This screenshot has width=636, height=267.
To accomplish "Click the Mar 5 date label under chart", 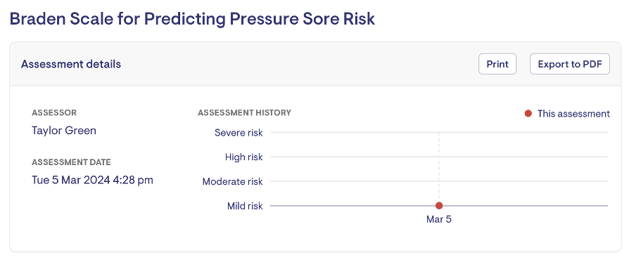I will [x=439, y=220].
